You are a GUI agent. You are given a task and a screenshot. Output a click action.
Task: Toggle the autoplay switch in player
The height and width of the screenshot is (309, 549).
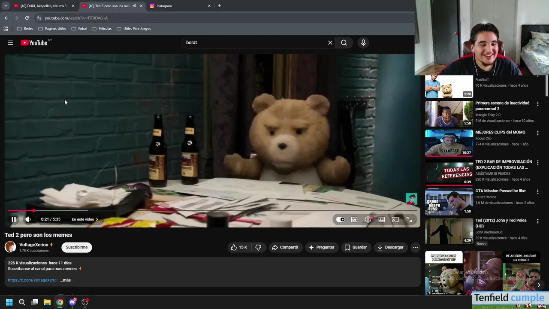tap(340, 219)
